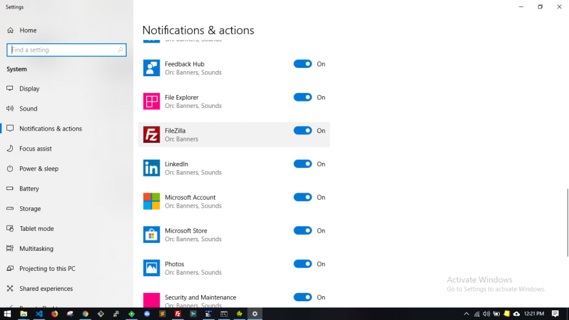This screenshot has height=320, width=569.
Task: Disable FileZilla notifications toggle
Action: [x=303, y=131]
